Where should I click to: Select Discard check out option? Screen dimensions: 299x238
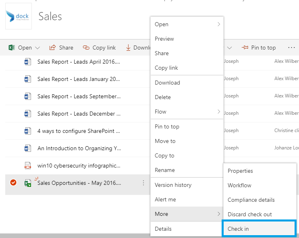(x=249, y=214)
